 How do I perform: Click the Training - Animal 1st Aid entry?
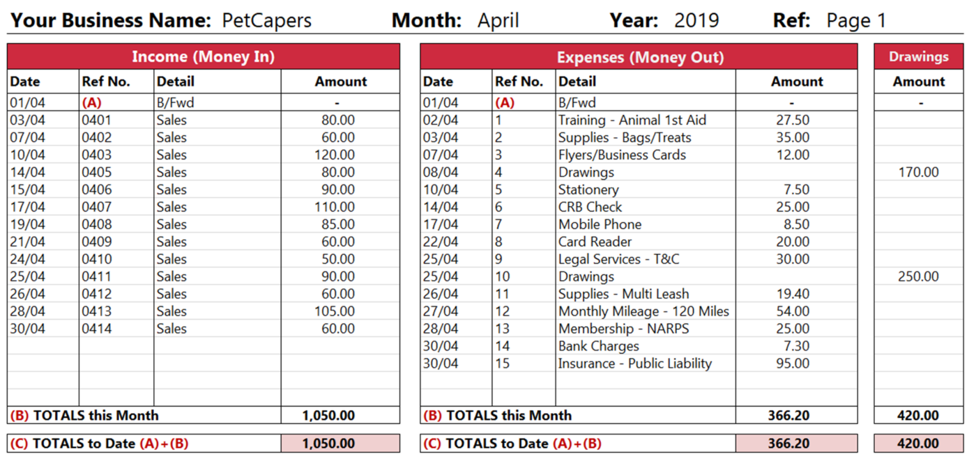coord(632,120)
